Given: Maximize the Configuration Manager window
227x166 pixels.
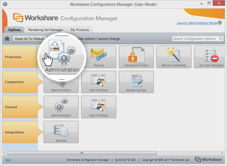Looking at the screenshot, I should 209,3.
